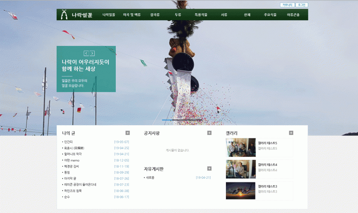Choose 주요식물 from the top navigation
The height and width of the screenshot is (213, 358).
270,15
